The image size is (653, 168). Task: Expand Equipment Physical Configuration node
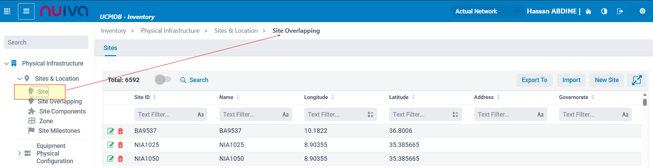[20, 153]
